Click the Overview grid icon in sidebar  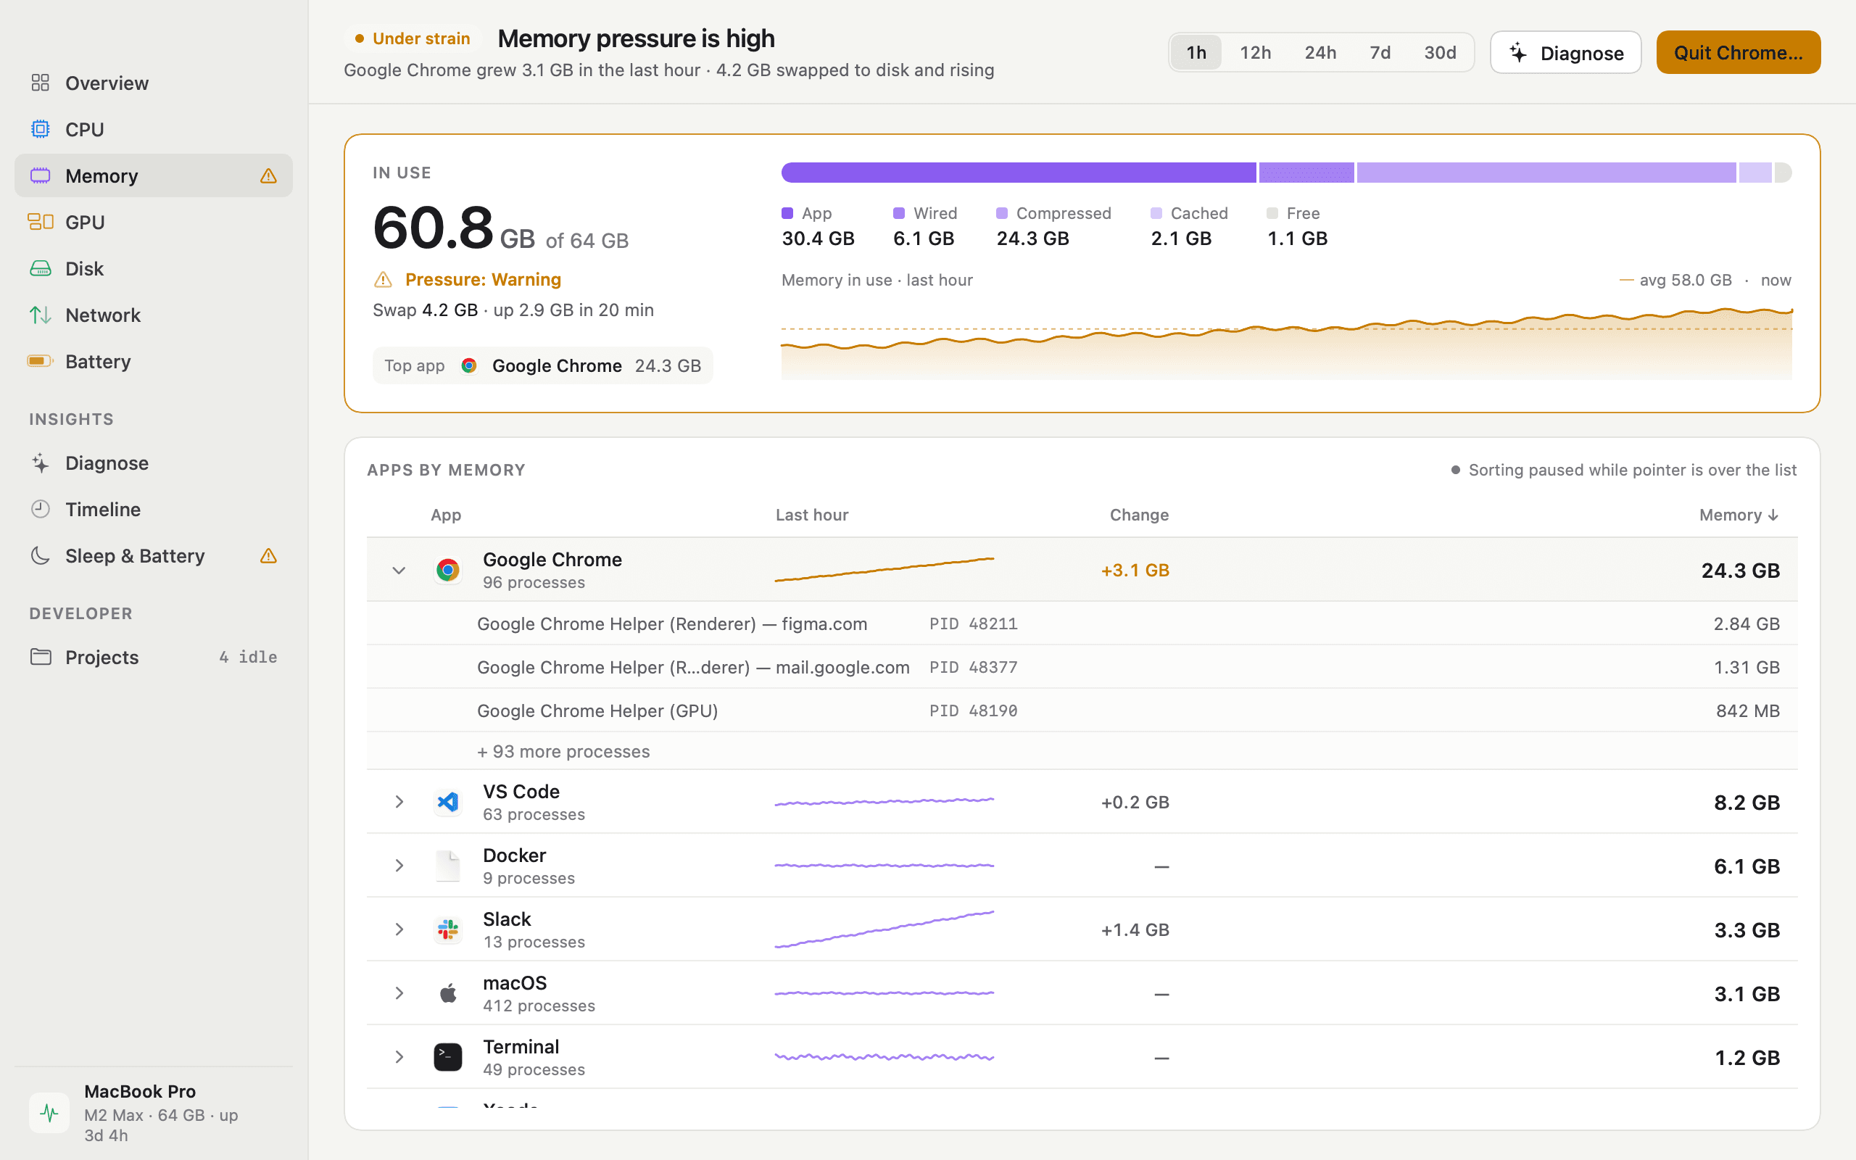click(41, 83)
